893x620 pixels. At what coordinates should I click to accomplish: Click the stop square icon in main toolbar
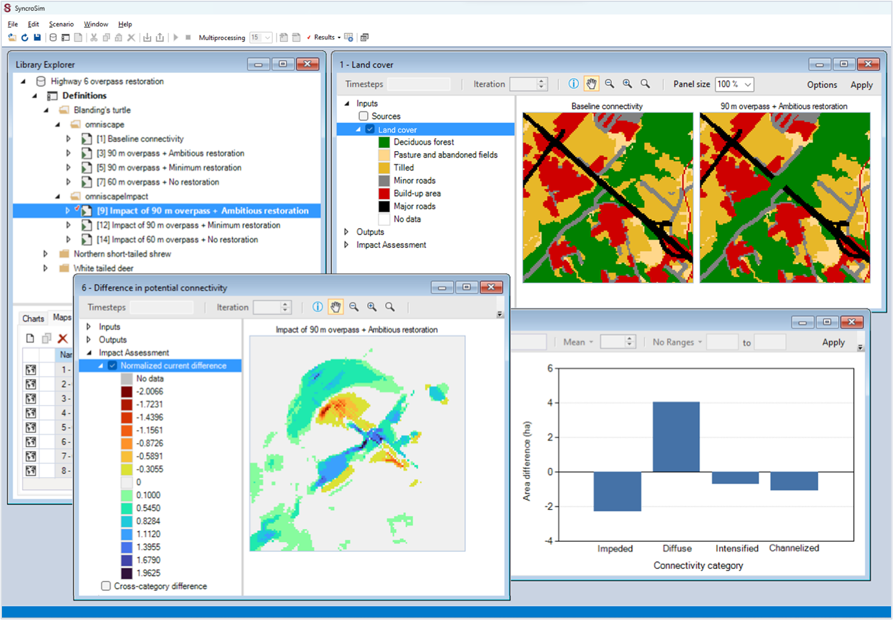point(188,37)
